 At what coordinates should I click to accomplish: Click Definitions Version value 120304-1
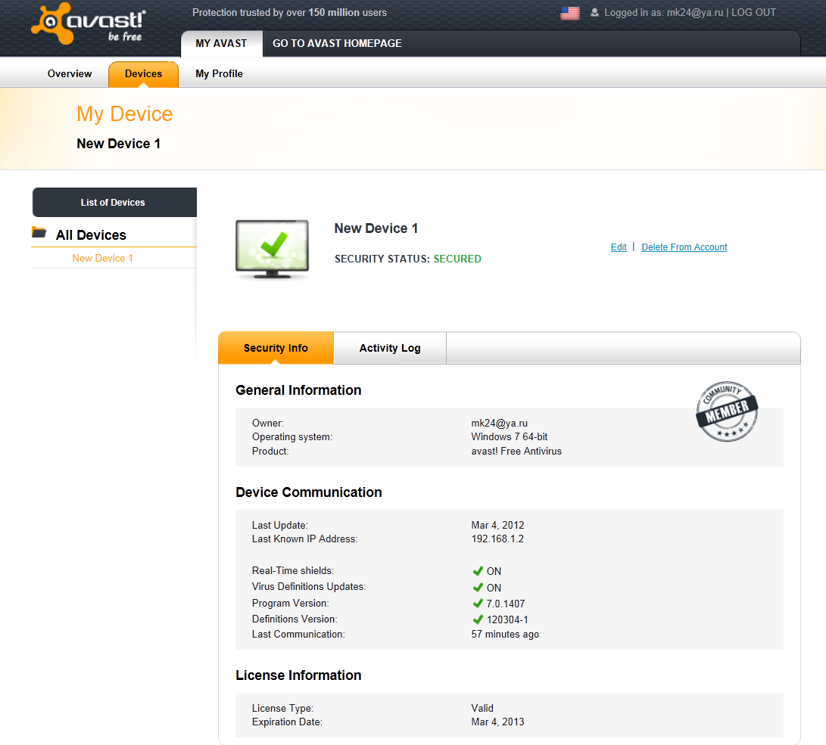[x=507, y=619]
